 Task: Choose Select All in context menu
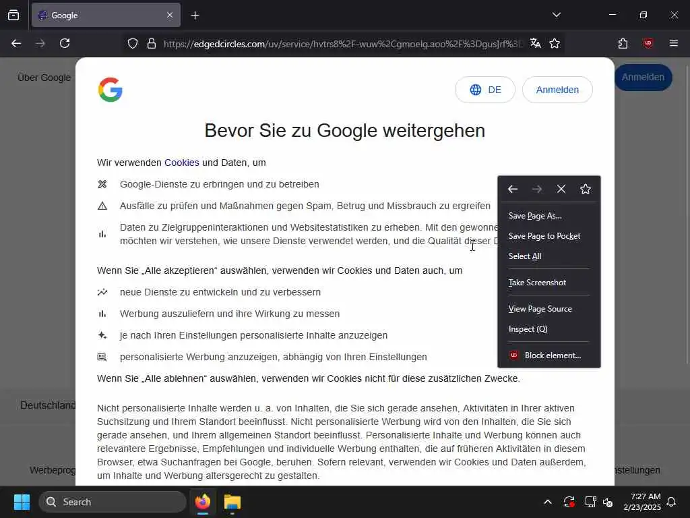[549, 256]
